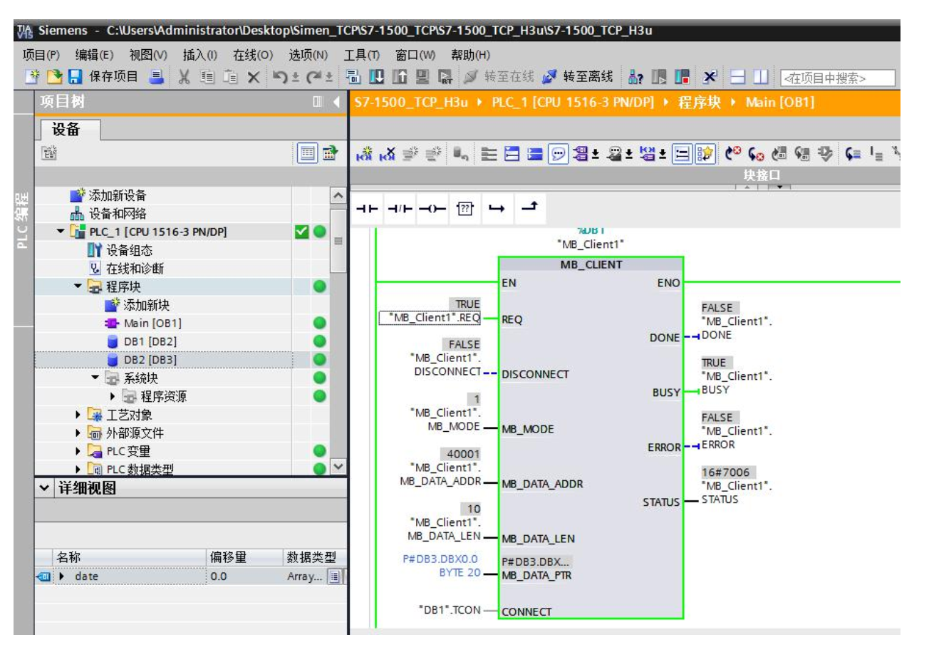Toggle the highlighted list view icon in editor toolbar
This screenshot has height=662, width=929.
[683, 153]
